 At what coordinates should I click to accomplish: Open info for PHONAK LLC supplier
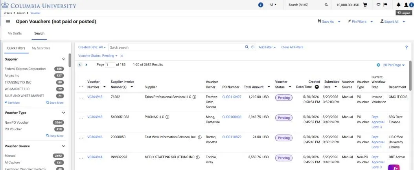pyautogui.click(x=167, y=117)
